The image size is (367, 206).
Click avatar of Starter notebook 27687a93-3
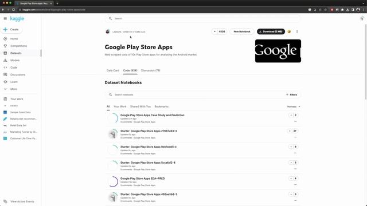[113, 134]
